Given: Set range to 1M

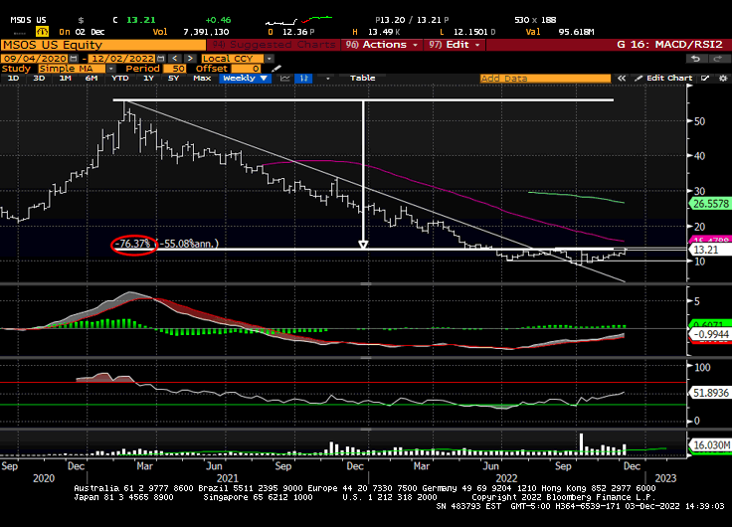Looking at the screenshot, I should (65, 78).
